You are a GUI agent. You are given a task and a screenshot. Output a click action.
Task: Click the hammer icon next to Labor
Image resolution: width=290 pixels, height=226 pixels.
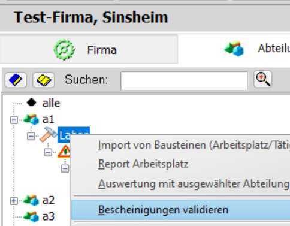pos(48,135)
